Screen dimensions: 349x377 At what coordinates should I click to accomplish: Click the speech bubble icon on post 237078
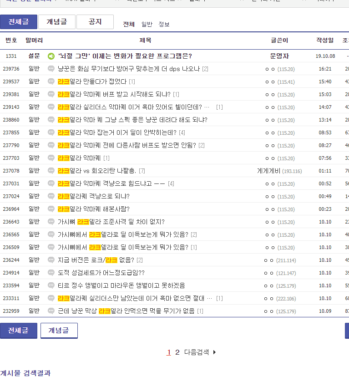click(51, 171)
